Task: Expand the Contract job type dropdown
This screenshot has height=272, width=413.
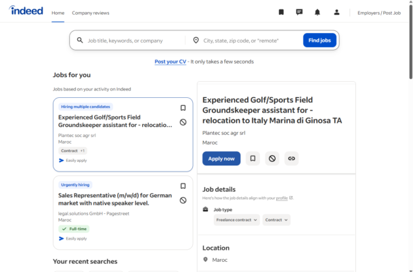Action: tap(276, 220)
